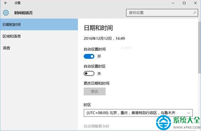Close the Settings window

[x=195, y=3]
